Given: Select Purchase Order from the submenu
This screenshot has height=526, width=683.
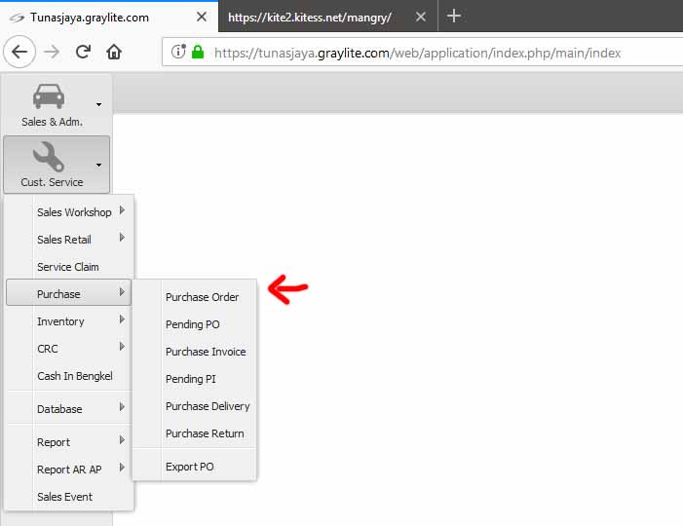Looking at the screenshot, I should coord(202,297).
